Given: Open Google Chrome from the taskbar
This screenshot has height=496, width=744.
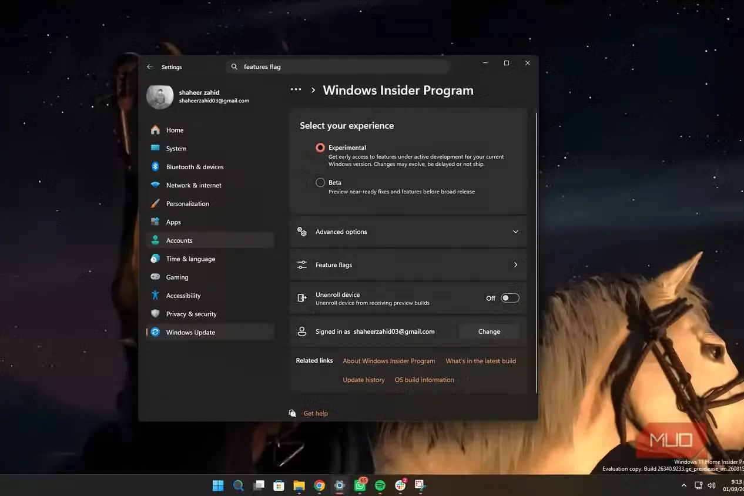Looking at the screenshot, I should click(x=319, y=485).
